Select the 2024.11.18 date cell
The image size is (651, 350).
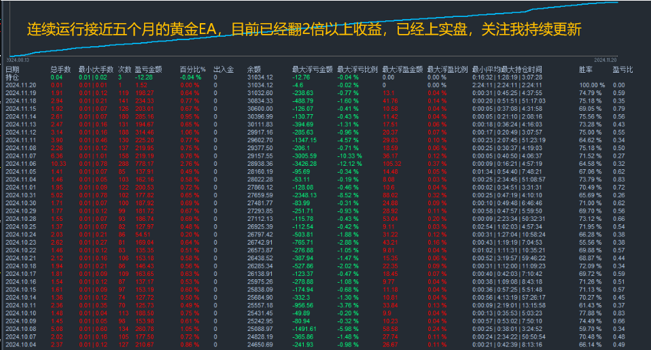pyautogui.click(x=21, y=101)
